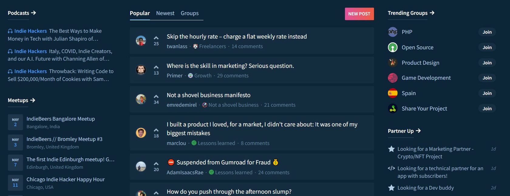Screen dimensions: 510x196
Task: Open twanlass's avatar thumbnail
Action: tap(141, 41)
